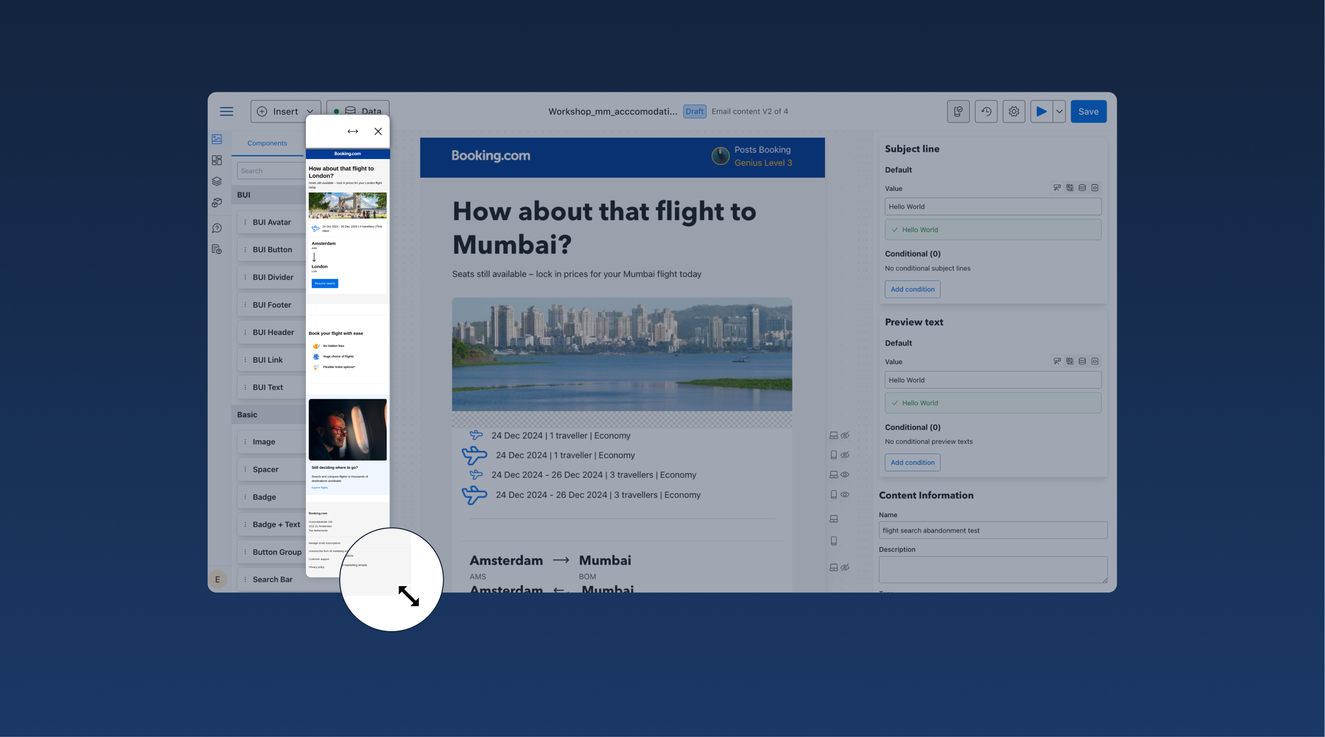Add condition under Preview text
Image resolution: width=1325 pixels, height=737 pixels.
pyautogui.click(x=912, y=462)
